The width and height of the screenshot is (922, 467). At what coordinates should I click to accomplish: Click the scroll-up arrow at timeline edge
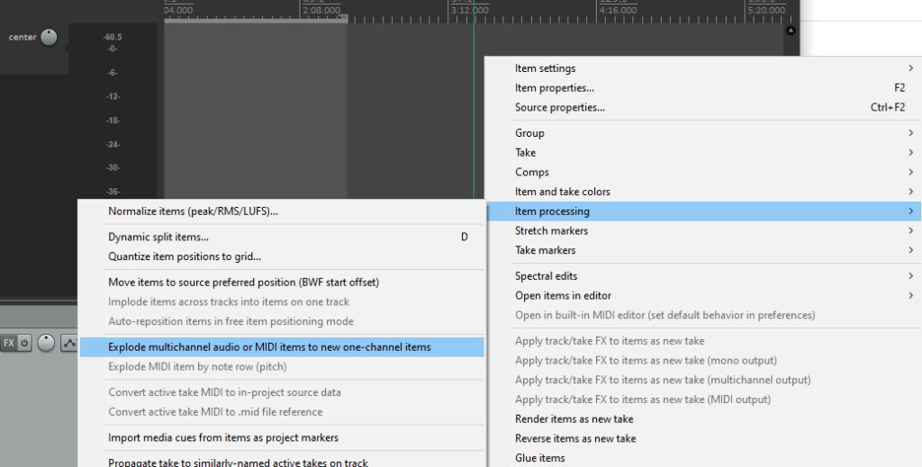coord(791,31)
